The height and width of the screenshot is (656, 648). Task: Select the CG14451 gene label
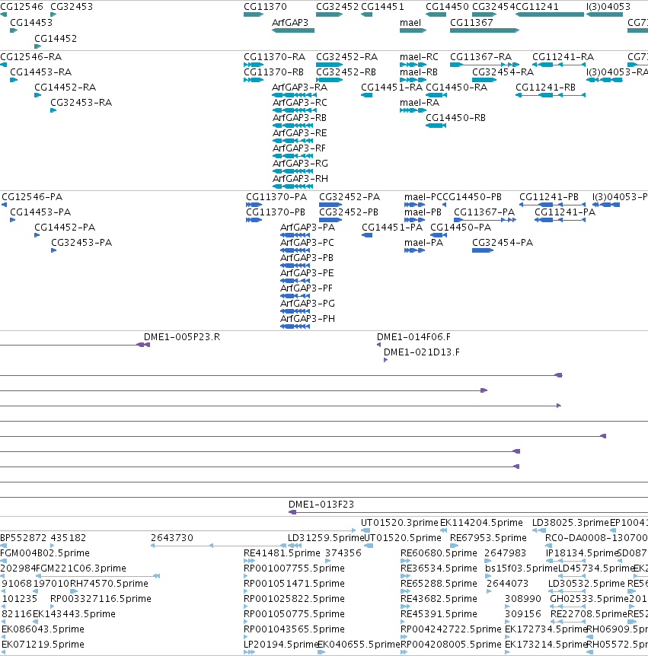382,7
